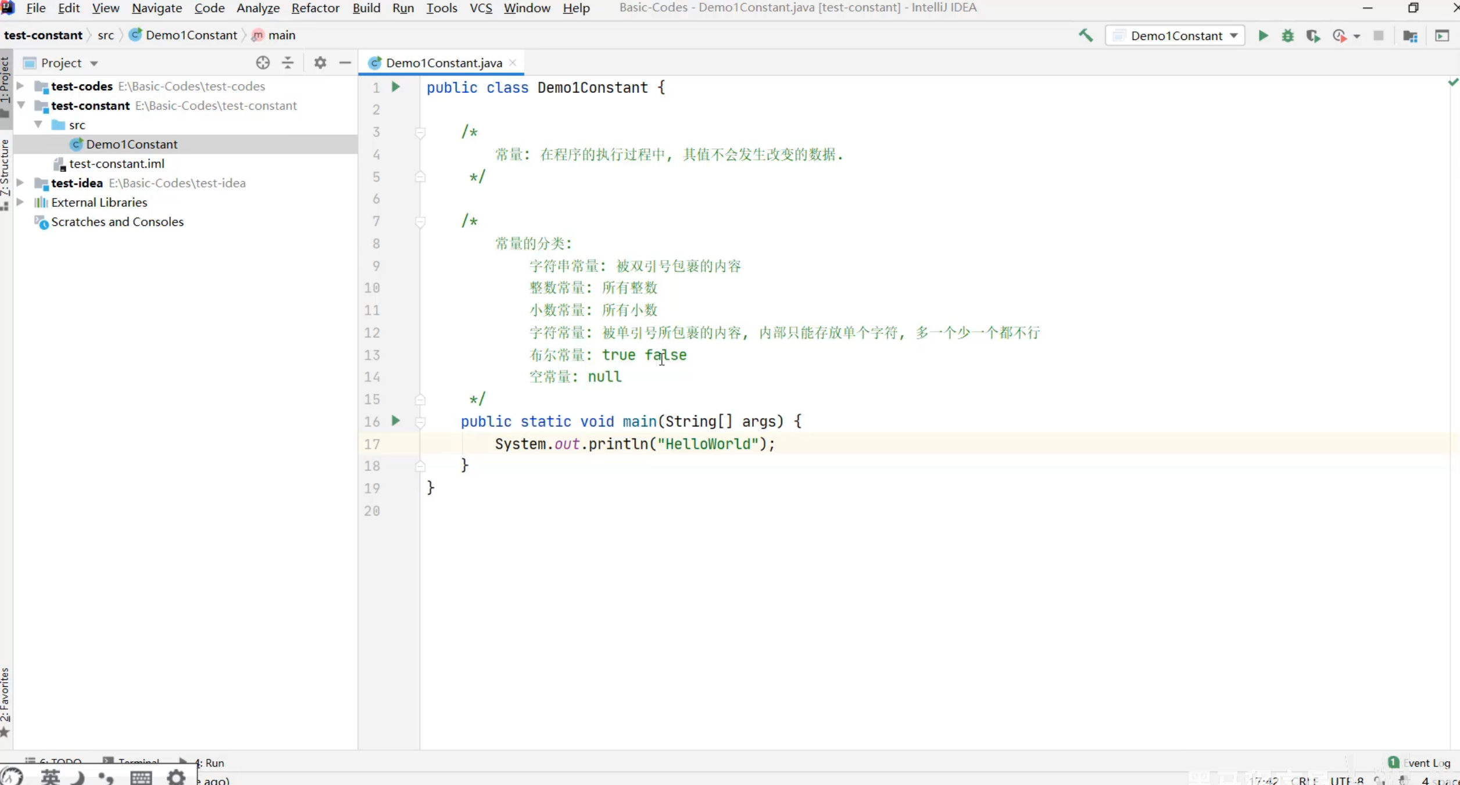Click run gutter arrow beside main method

click(x=396, y=421)
